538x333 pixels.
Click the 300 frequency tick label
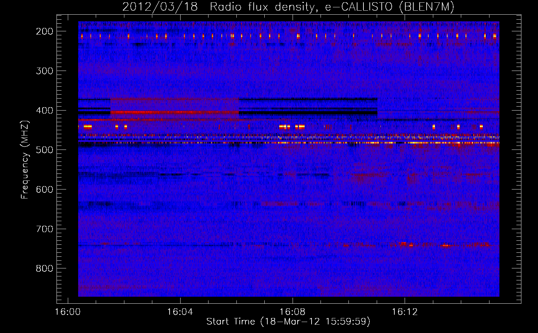(45, 71)
